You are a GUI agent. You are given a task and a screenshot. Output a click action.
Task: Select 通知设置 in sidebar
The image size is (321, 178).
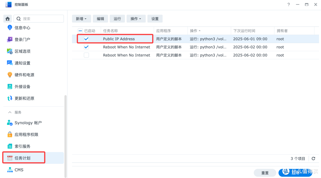pos(22,63)
